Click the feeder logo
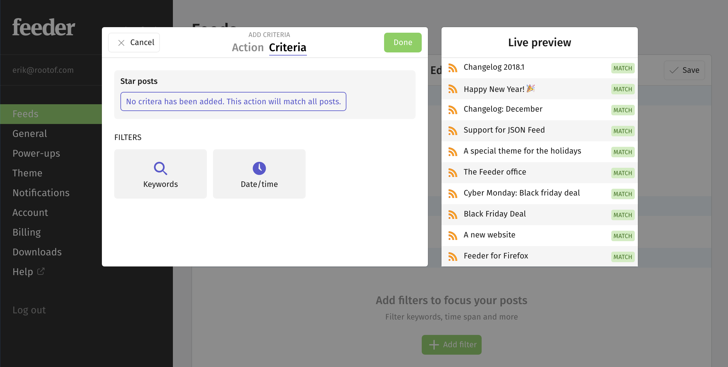The height and width of the screenshot is (367, 728). click(x=44, y=27)
